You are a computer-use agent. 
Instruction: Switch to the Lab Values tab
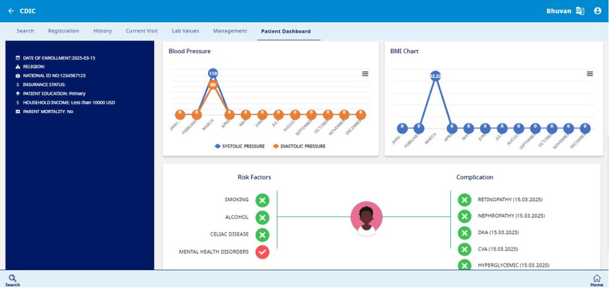(185, 31)
